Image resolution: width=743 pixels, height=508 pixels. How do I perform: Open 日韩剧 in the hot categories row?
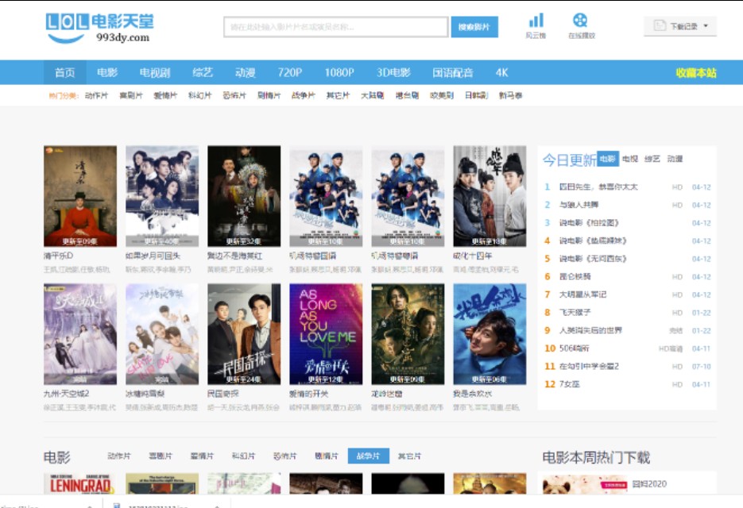coord(476,95)
